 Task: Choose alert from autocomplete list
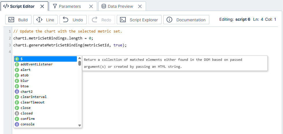(46, 70)
